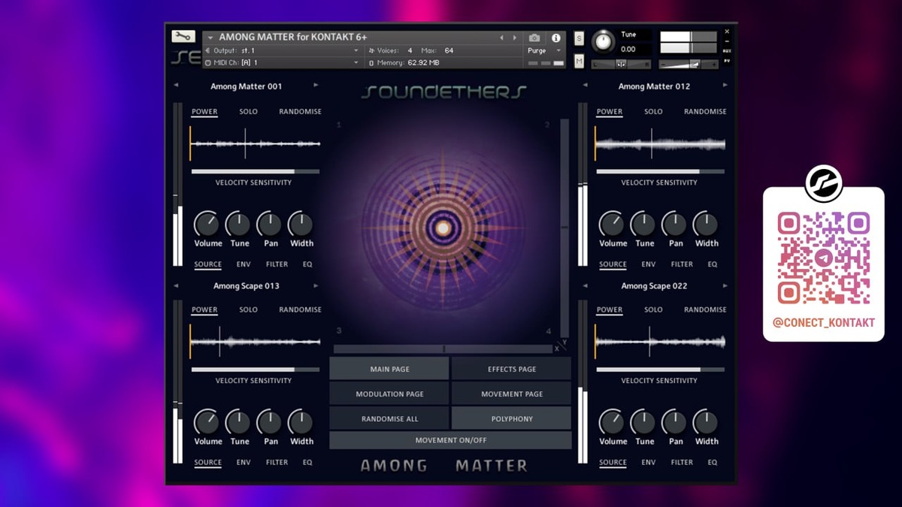Click POLYPHONY button
902x507 pixels.
[x=512, y=418]
